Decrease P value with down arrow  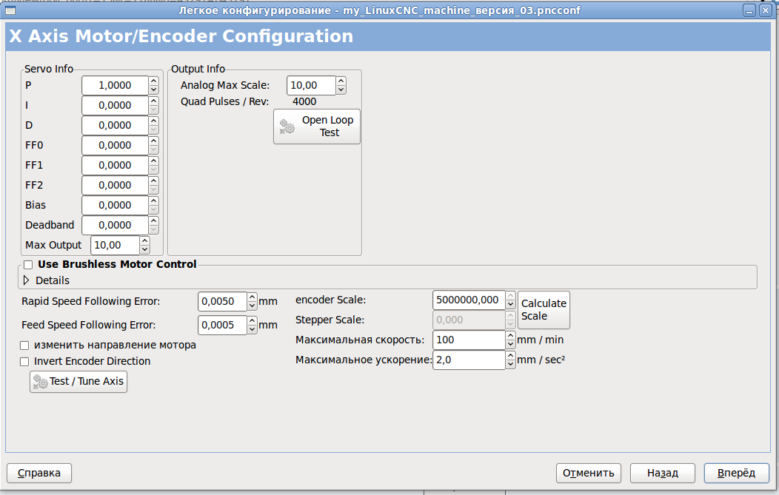[x=153, y=90]
